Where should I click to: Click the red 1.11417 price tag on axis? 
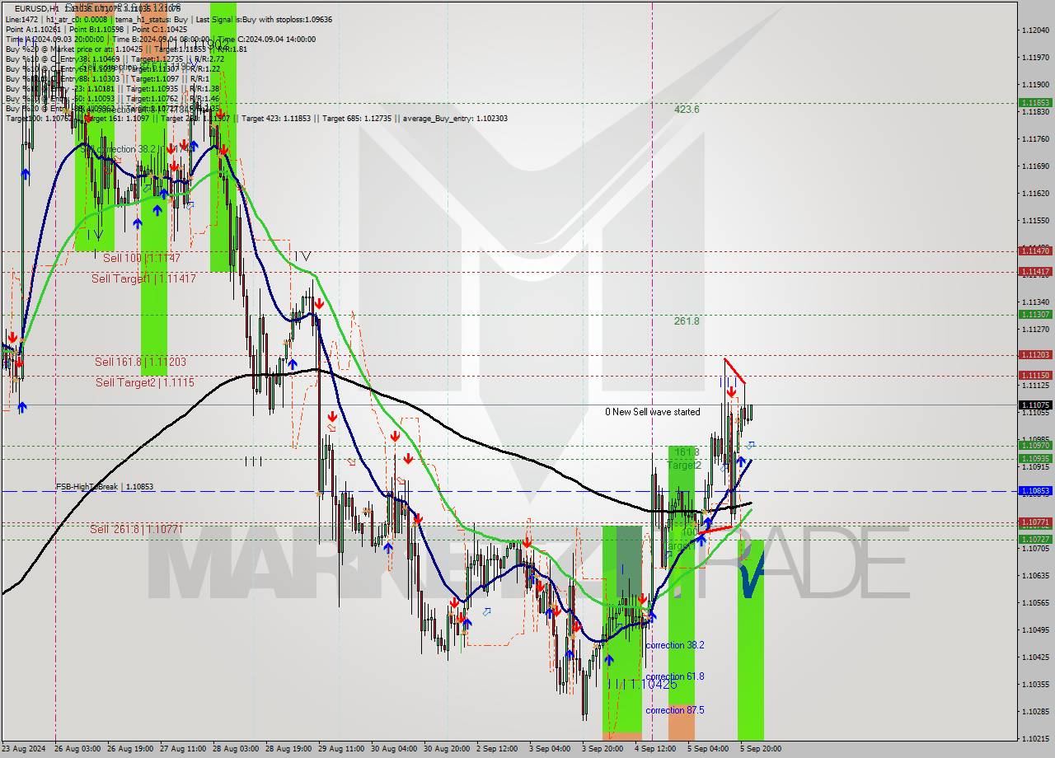[1035, 271]
